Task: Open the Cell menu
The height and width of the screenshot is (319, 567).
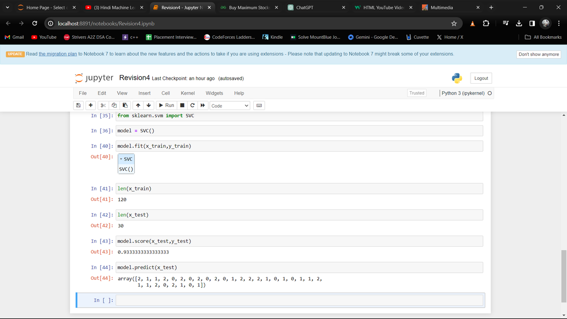Action: coord(166,93)
